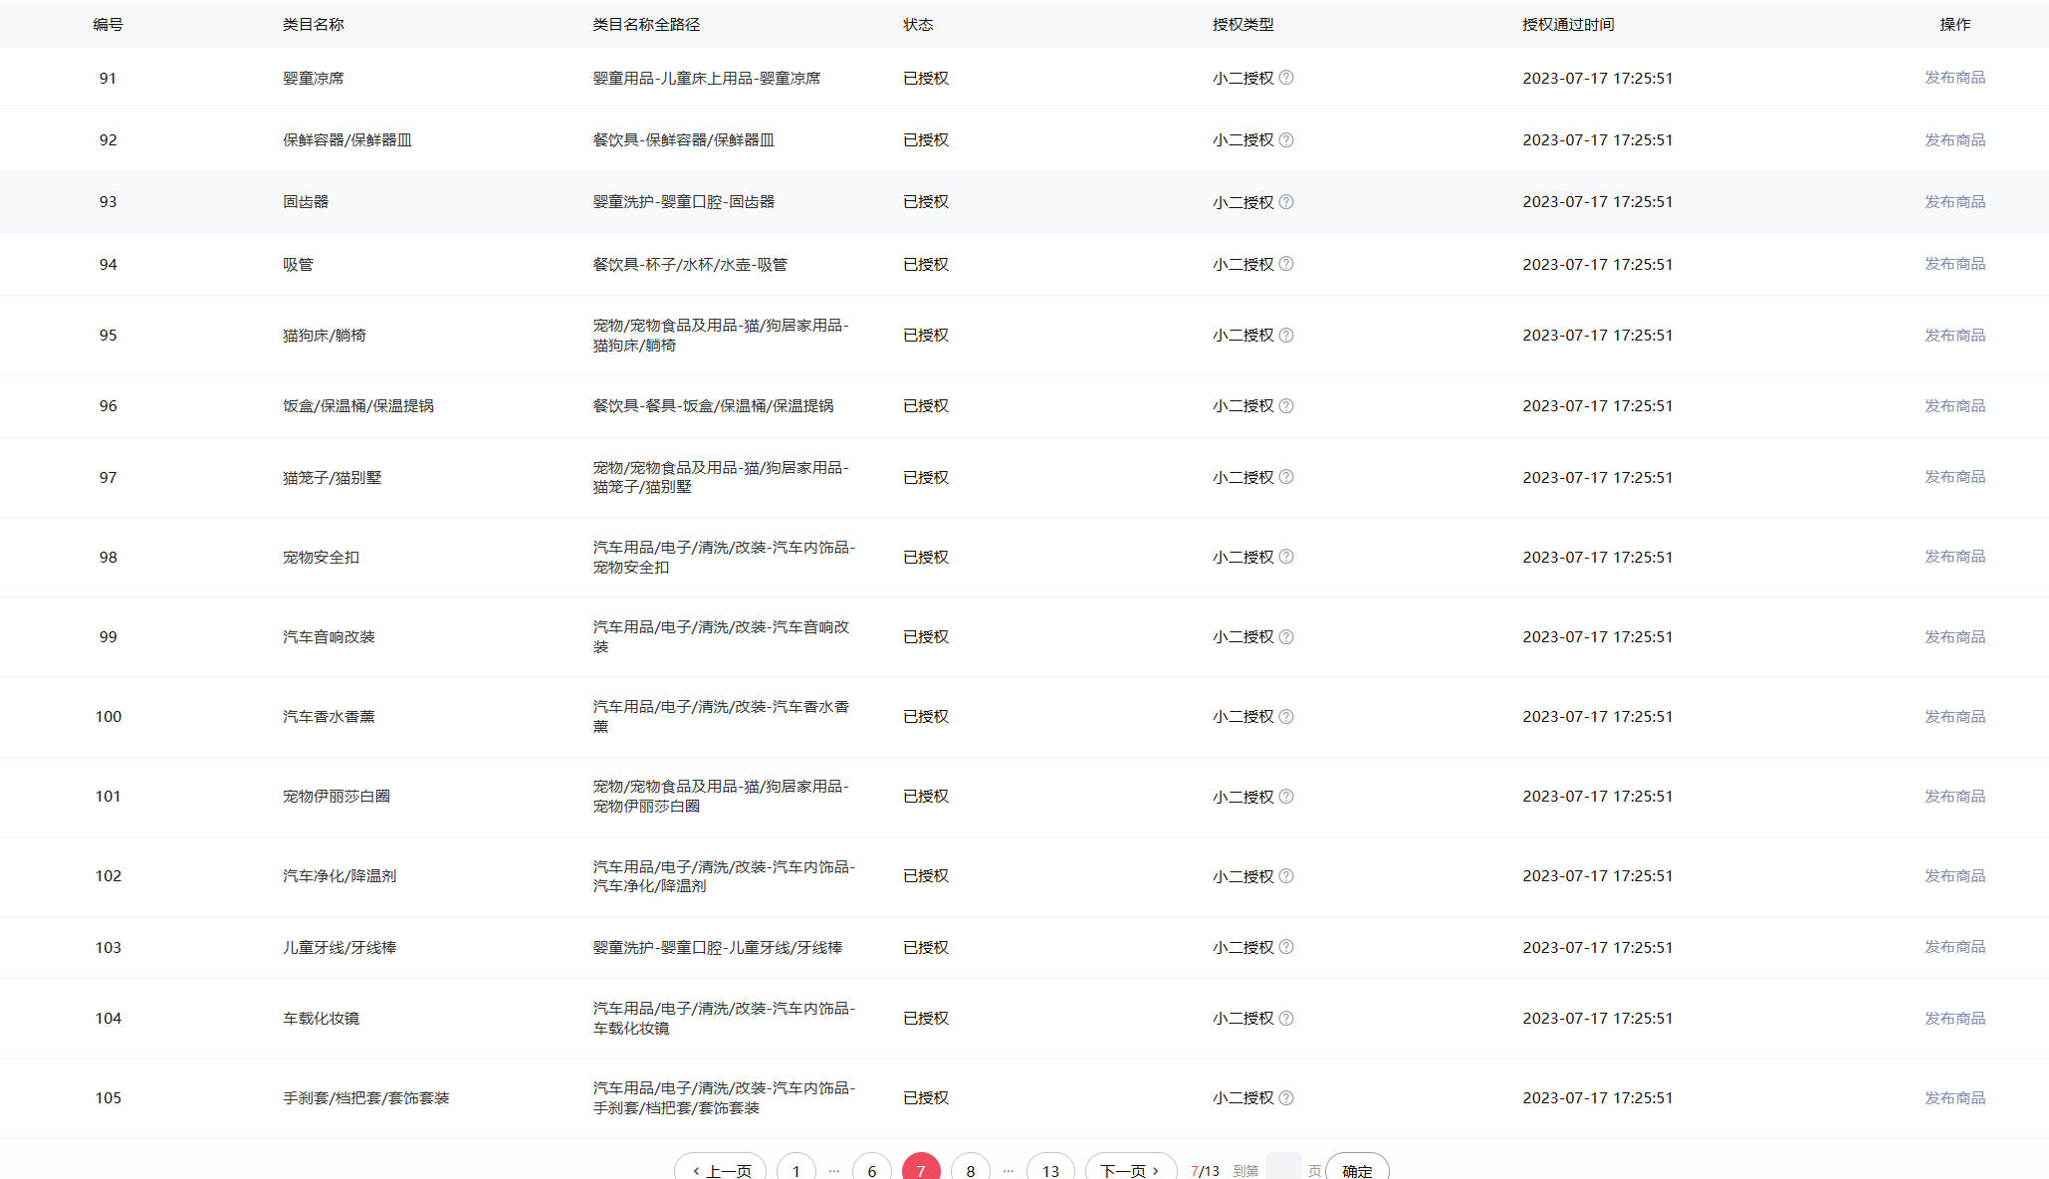Click question mark icon for 汽车净化/降温剂 row
Image resolution: width=2049 pixels, height=1179 pixels.
click(1286, 876)
